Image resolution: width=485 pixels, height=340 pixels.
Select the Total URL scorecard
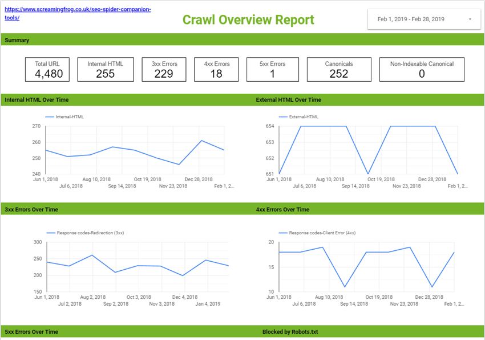[48, 69]
